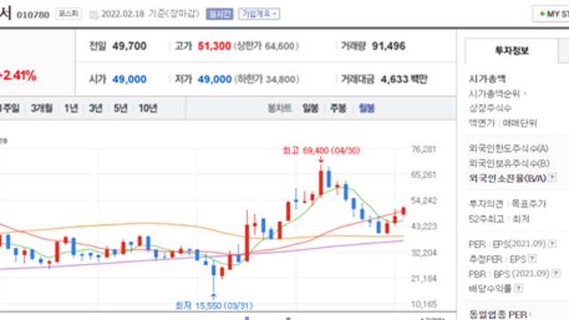
Task: Click the 시가 49,000 value
Action: [129, 79]
